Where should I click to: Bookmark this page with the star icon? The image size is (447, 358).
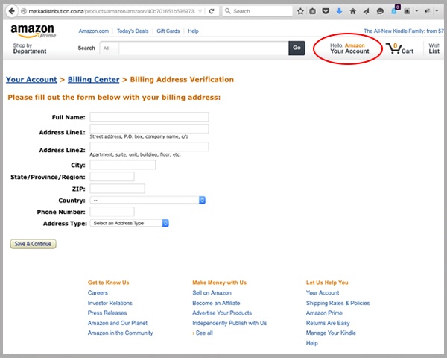[x=300, y=11]
